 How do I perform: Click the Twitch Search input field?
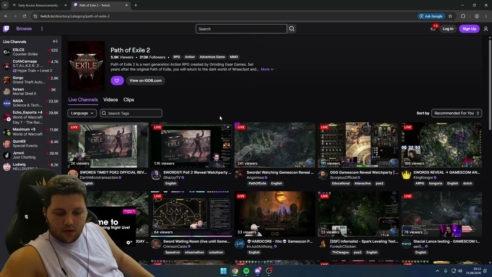pyautogui.click(x=241, y=29)
